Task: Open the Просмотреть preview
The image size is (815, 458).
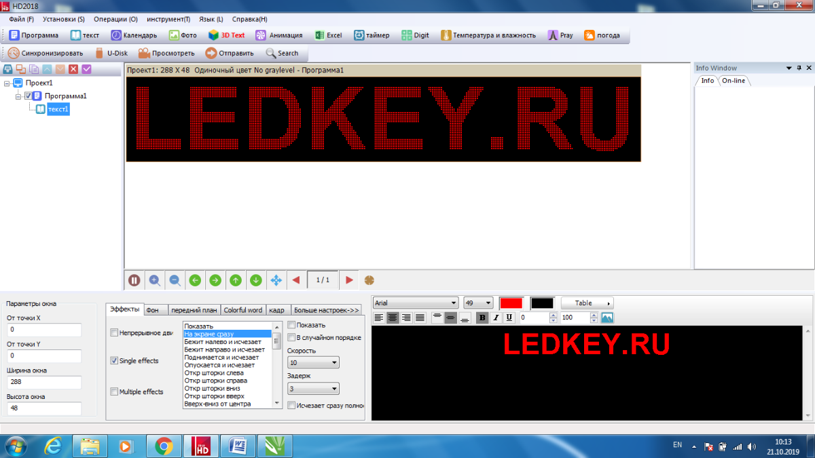Action: pos(166,53)
